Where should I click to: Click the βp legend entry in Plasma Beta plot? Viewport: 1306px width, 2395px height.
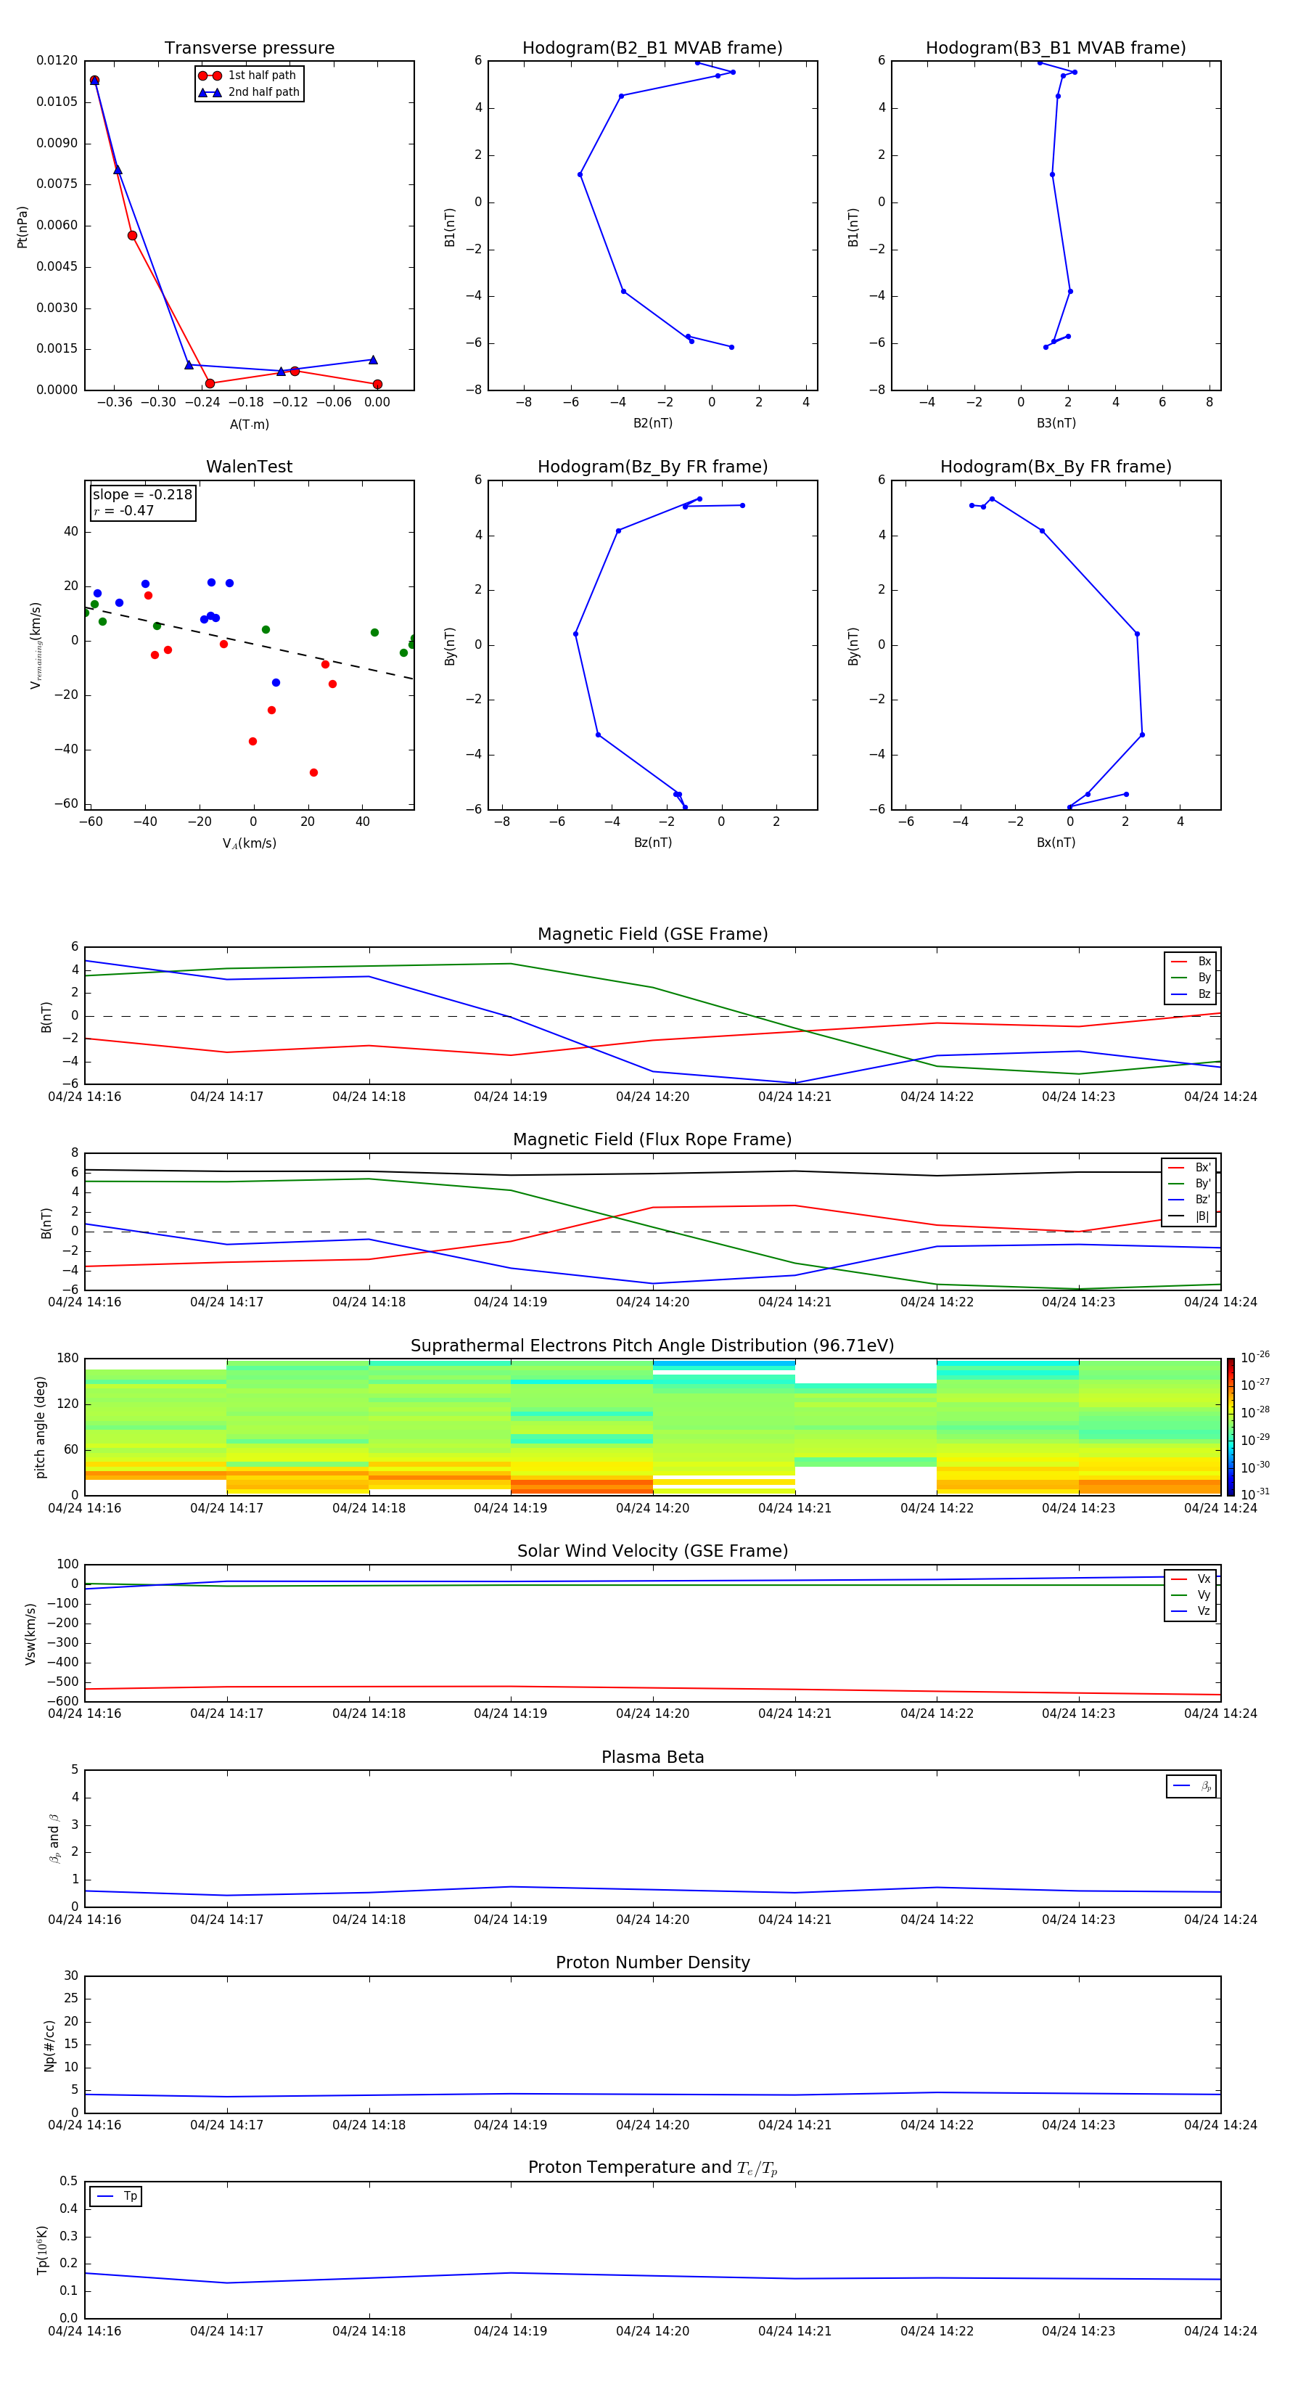pos(1191,1786)
